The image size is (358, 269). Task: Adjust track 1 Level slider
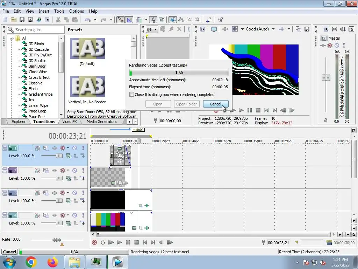point(59,156)
